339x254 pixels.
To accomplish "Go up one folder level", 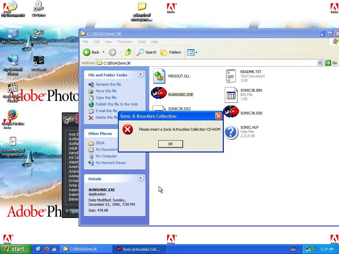I will [128, 52].
